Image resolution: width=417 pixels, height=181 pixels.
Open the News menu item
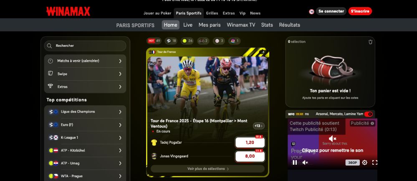[255, 13]
